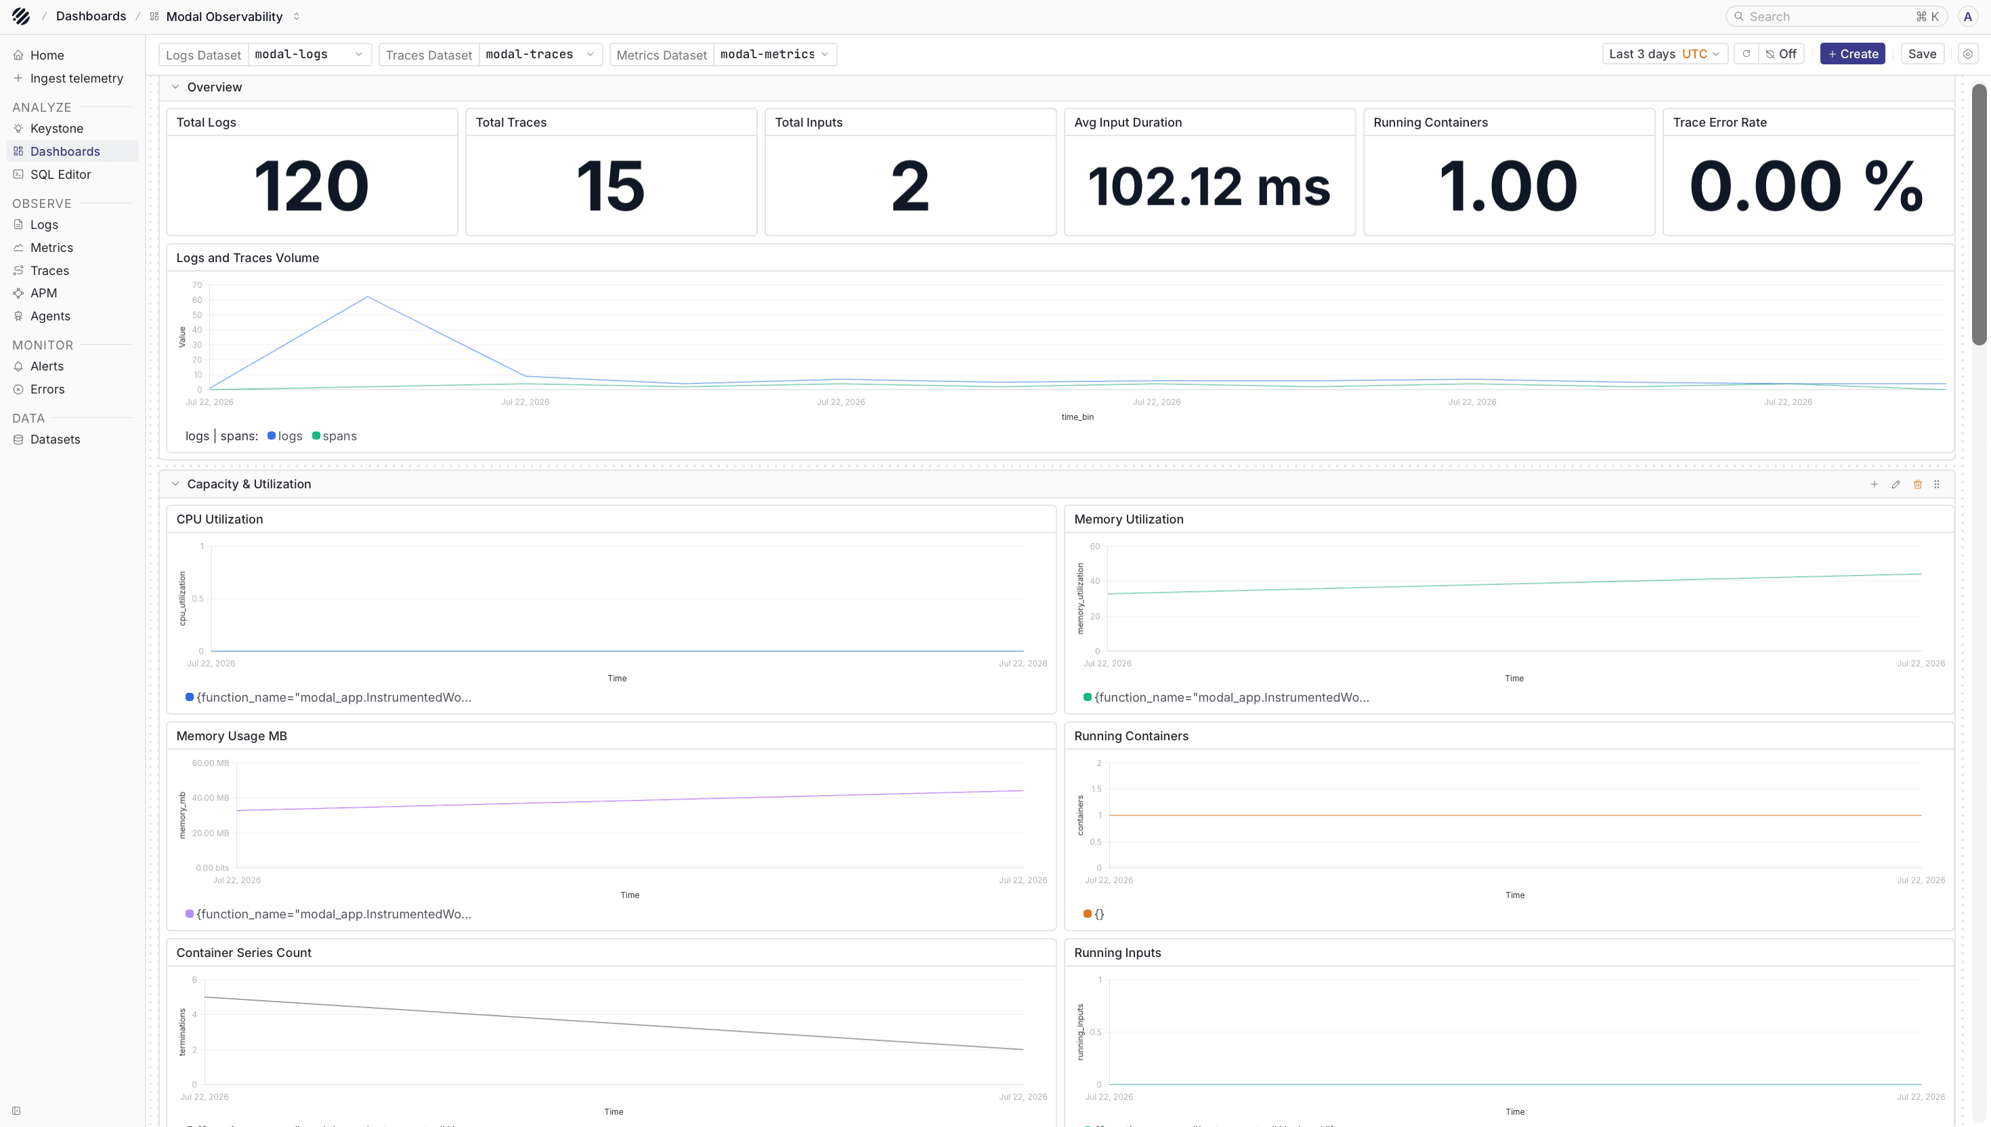Open the Metrics Dataset modal-metrics dropdown
Image resolution: width=1991 pixels, height=1127 pixels.
click(774, 54)
